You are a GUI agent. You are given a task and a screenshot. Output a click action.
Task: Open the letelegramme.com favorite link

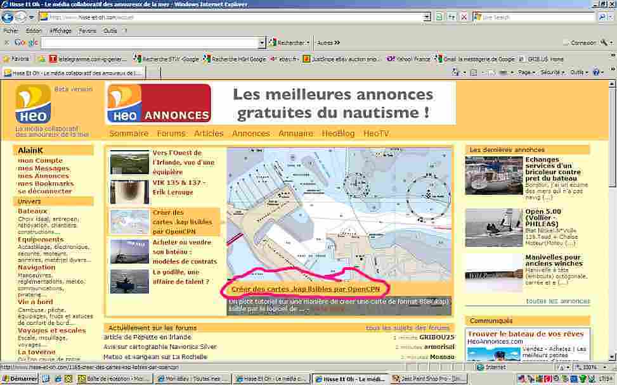pyautogui.click(x=89, y=59)
